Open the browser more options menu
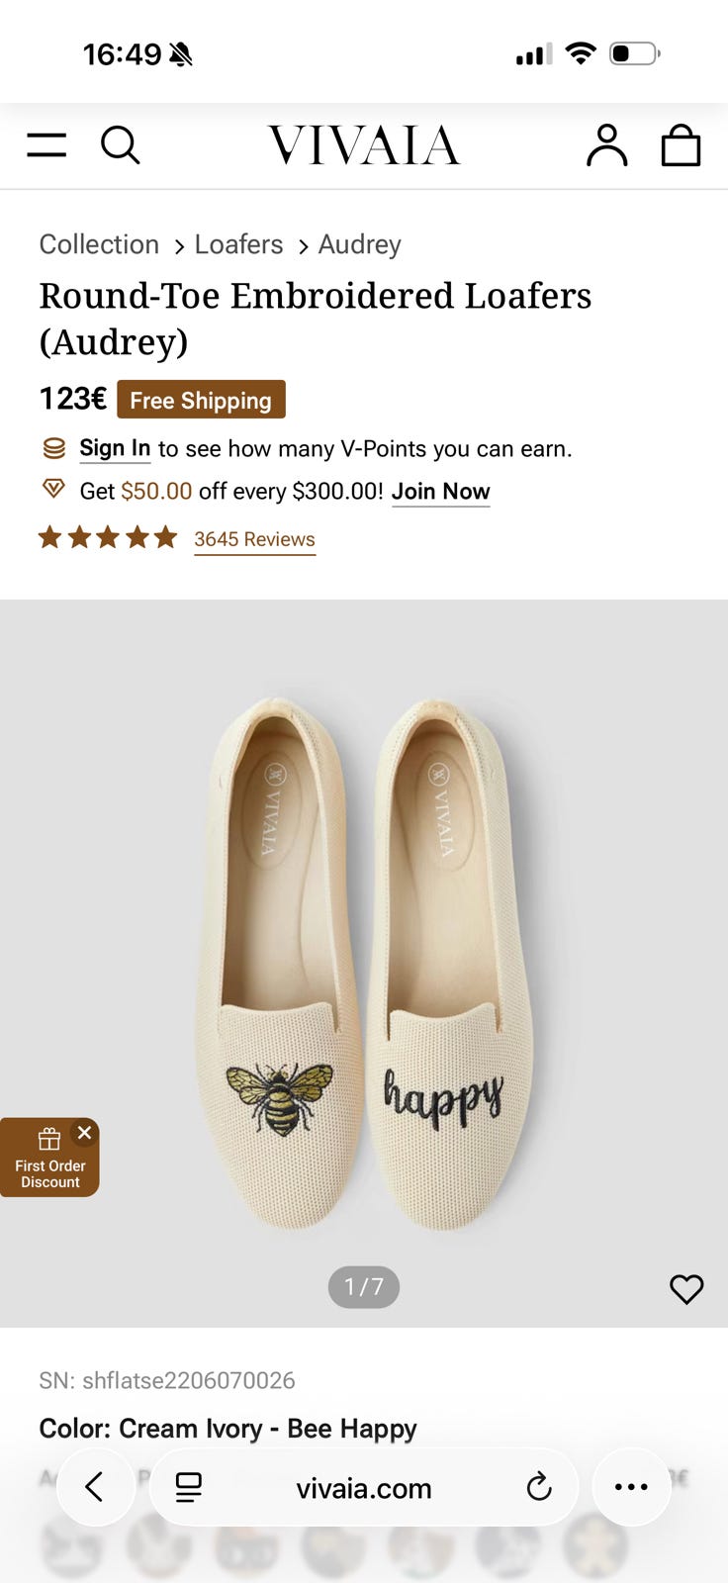Image resolution: width=728 pixels, height=1583 pixels. pos(631,1486)
